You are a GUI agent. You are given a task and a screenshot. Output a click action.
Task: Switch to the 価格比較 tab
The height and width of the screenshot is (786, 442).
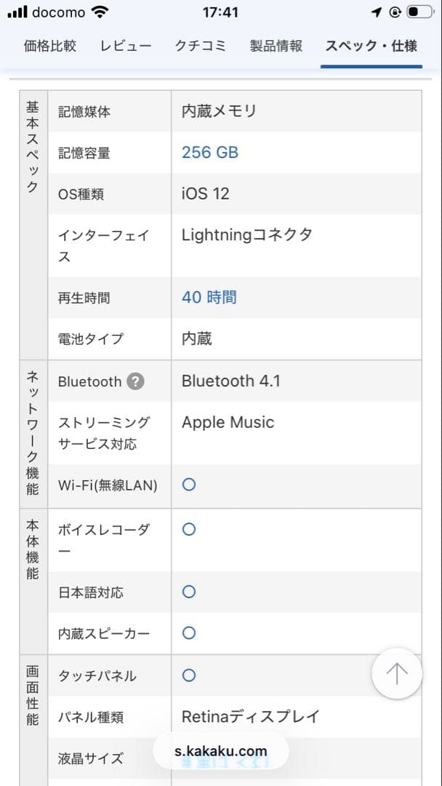point(48,45)
